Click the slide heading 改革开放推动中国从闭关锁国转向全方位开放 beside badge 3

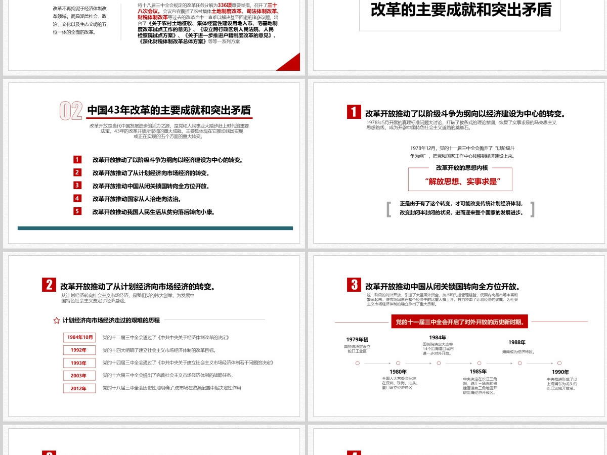[443, 287]
